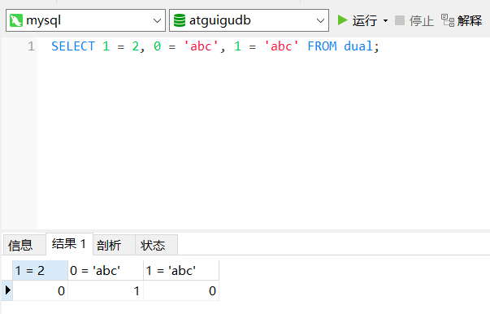The width and height of the screenshot is (490, 314).
Task: Open the atguigudb database dropdown
Action: click(320, 21)
